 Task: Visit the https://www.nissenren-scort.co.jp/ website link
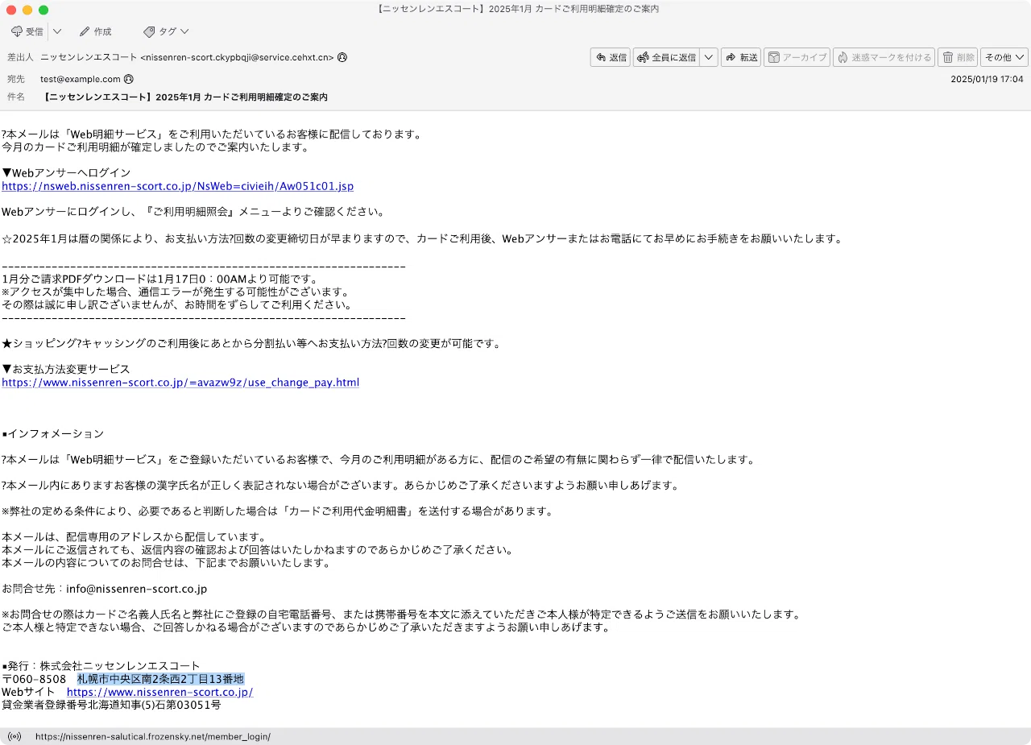[159, 692]
